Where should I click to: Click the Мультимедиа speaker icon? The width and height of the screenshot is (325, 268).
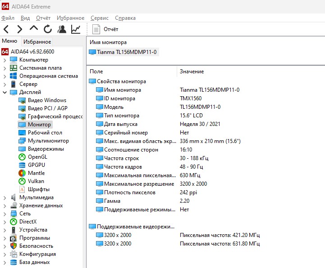pyautogui.click(x=14, y=197)
